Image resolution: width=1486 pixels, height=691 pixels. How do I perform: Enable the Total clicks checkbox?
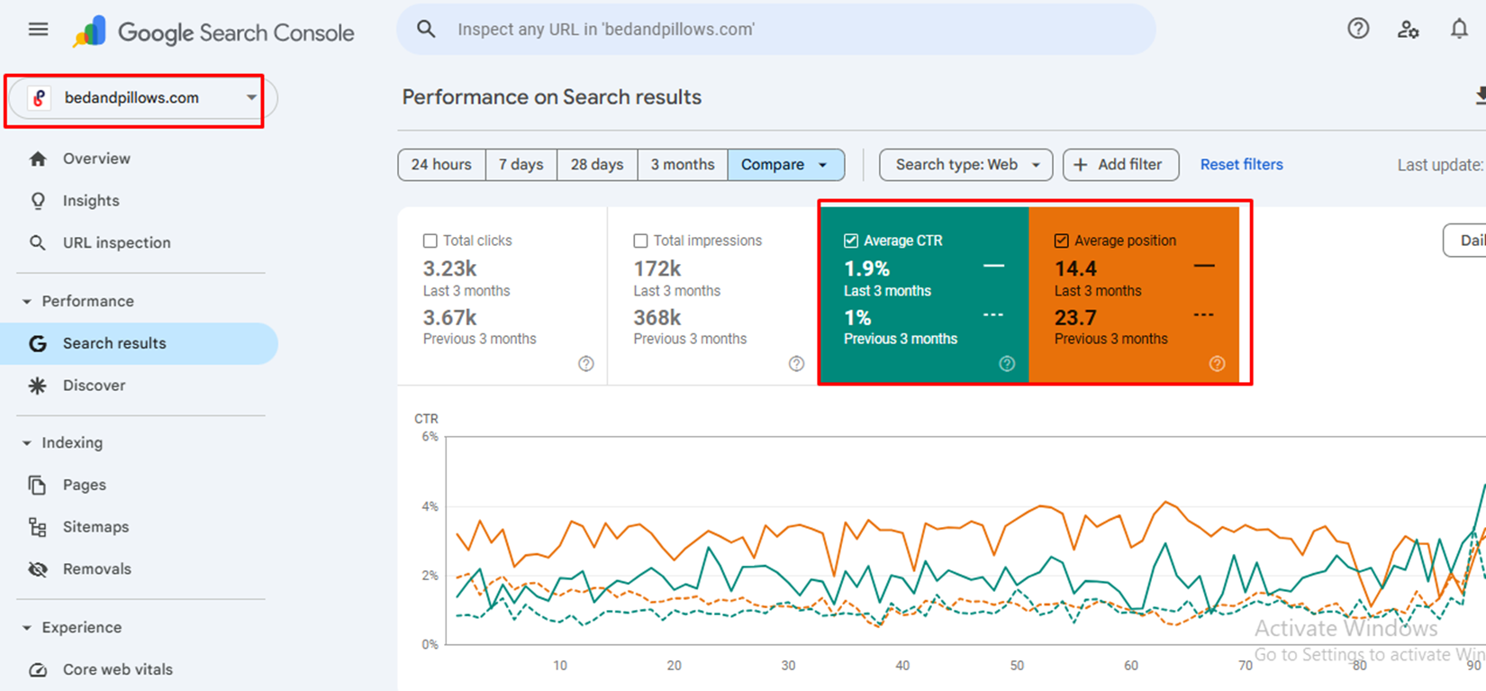click(430, 241)
